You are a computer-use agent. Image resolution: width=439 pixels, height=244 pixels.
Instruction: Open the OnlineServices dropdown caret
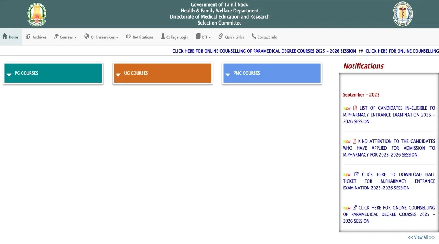117,38
